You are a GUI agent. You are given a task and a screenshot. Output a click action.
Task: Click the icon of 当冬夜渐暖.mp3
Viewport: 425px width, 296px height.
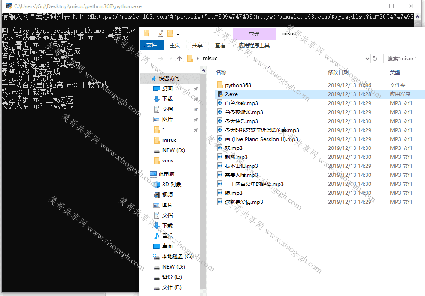pos(220,112)
